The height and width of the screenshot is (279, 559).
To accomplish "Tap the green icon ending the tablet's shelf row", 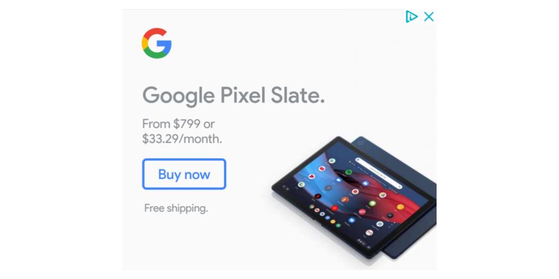I will 338,225.
